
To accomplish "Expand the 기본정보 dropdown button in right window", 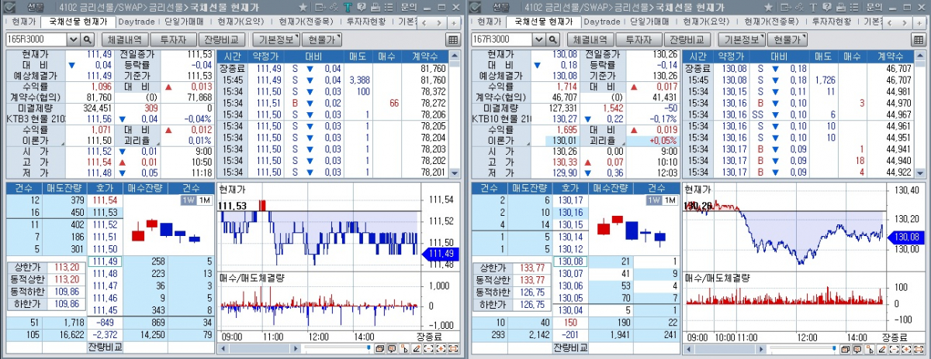I will 740,39.
